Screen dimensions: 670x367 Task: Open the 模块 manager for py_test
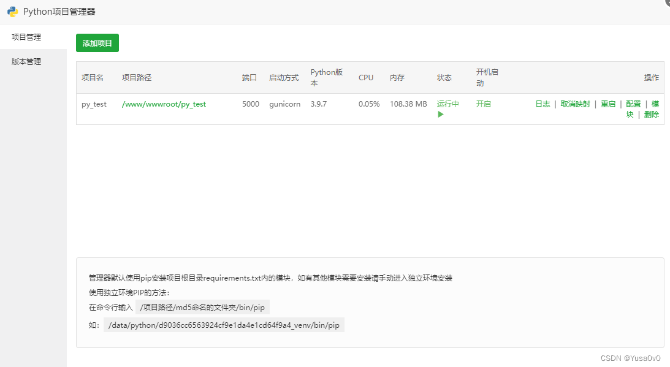point(655,105)
